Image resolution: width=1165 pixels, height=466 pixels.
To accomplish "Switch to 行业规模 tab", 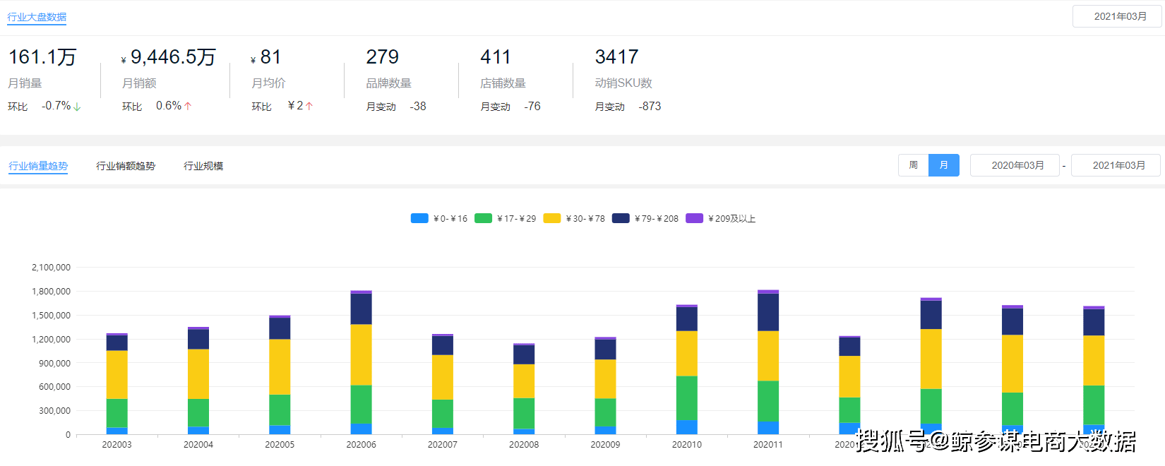I will 203,166.
